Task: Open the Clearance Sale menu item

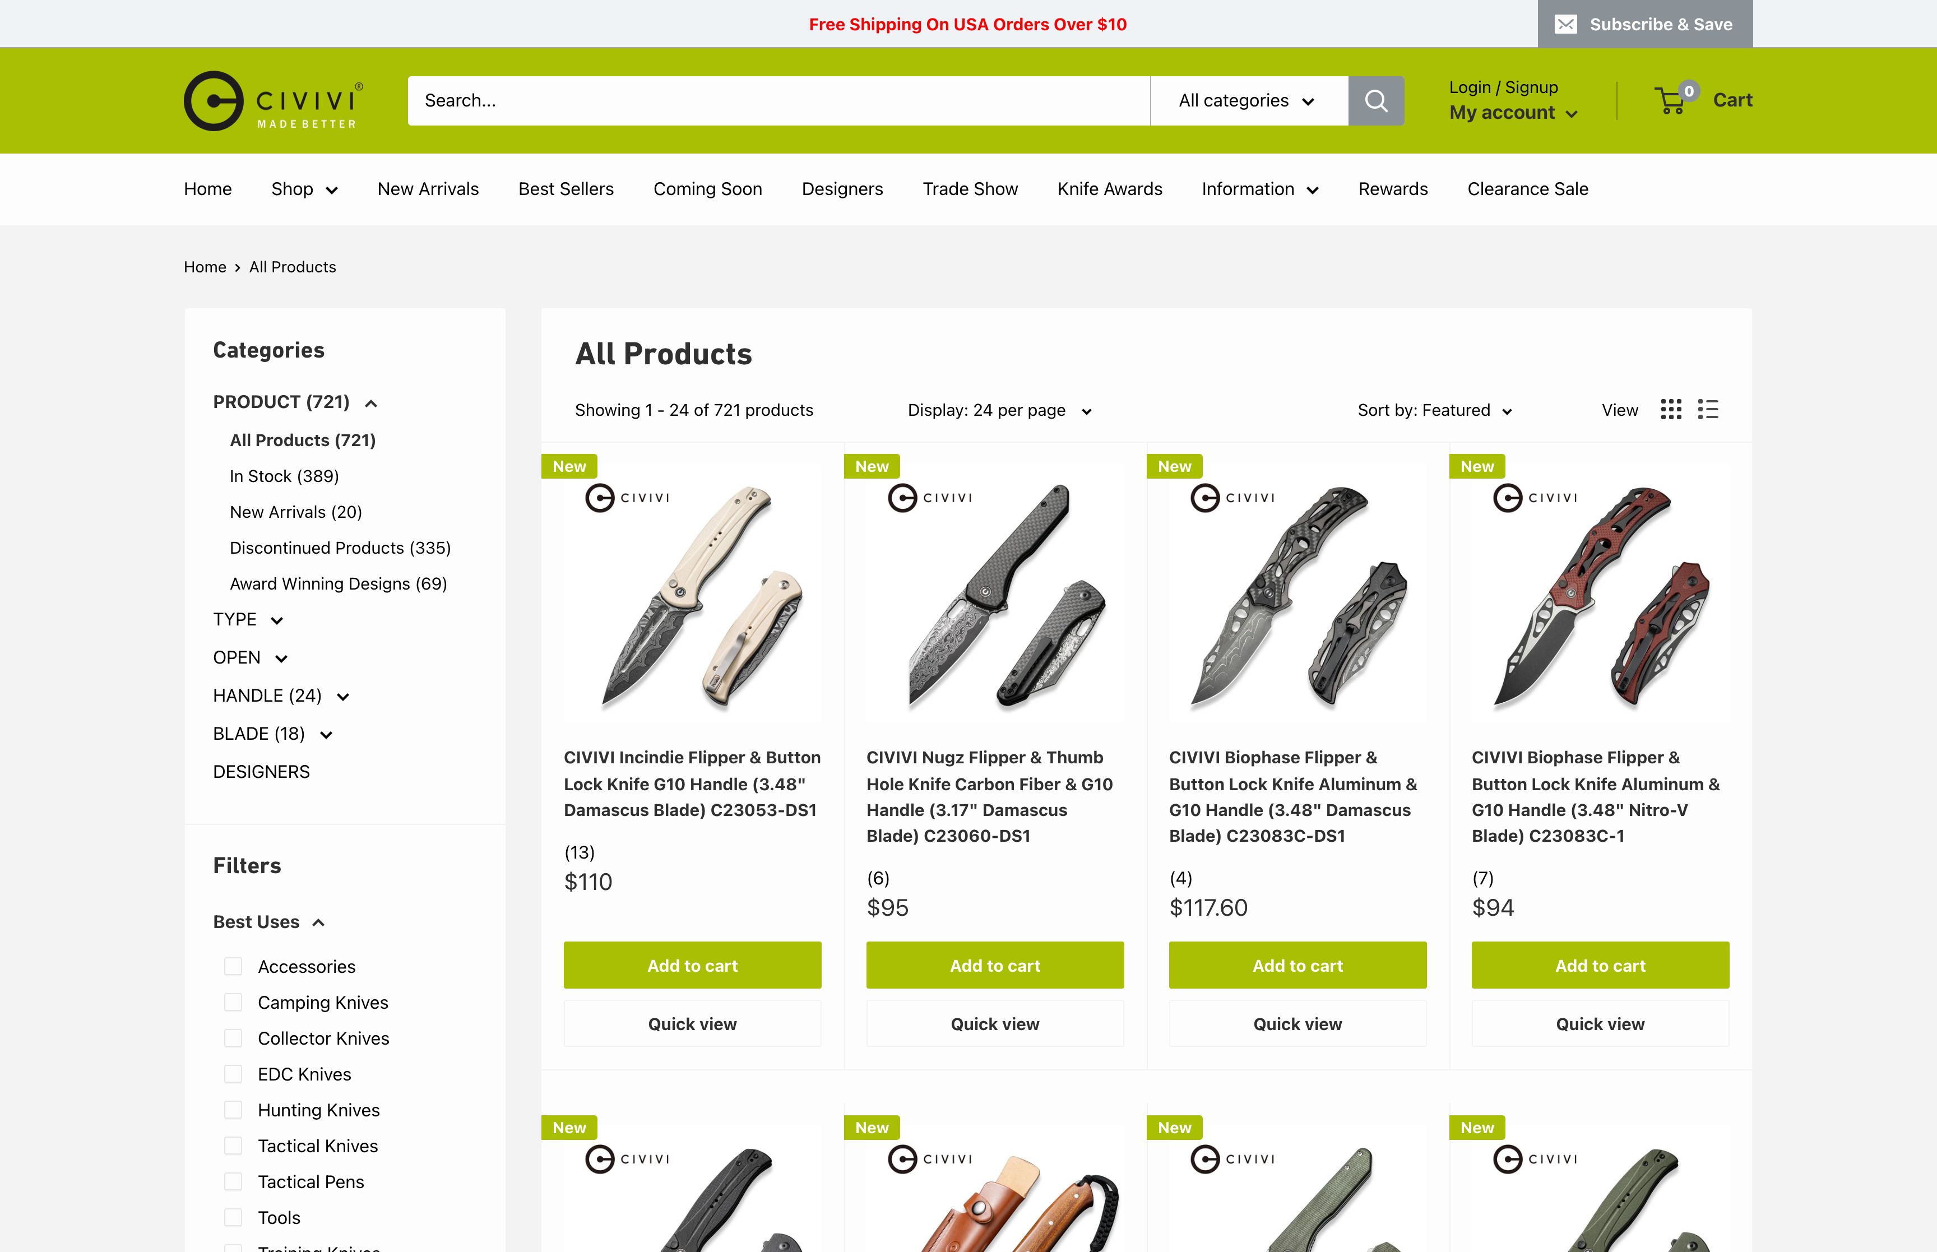Action: [x=1527, y=189]
